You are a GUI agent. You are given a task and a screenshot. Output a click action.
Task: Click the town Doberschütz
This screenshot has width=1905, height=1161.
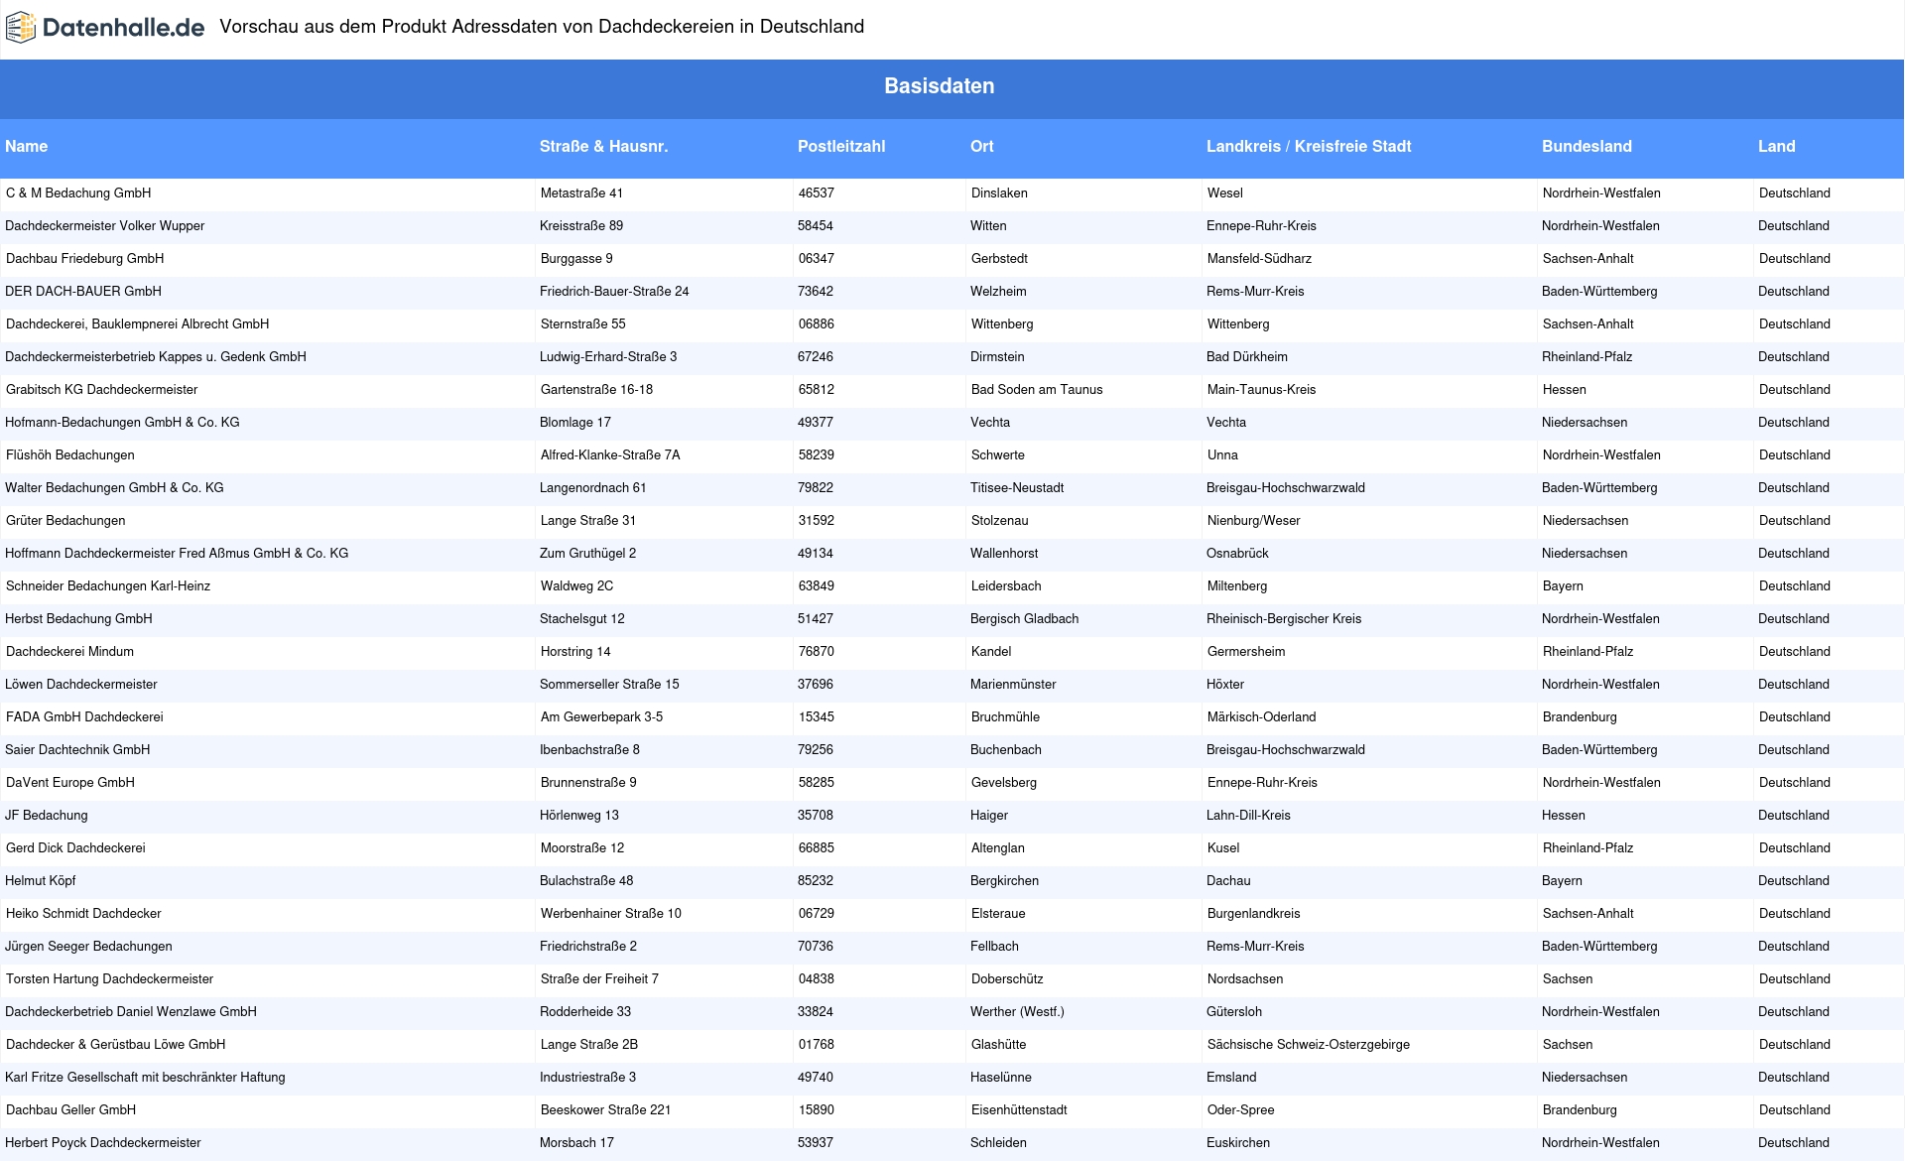tap(1007, 979)
